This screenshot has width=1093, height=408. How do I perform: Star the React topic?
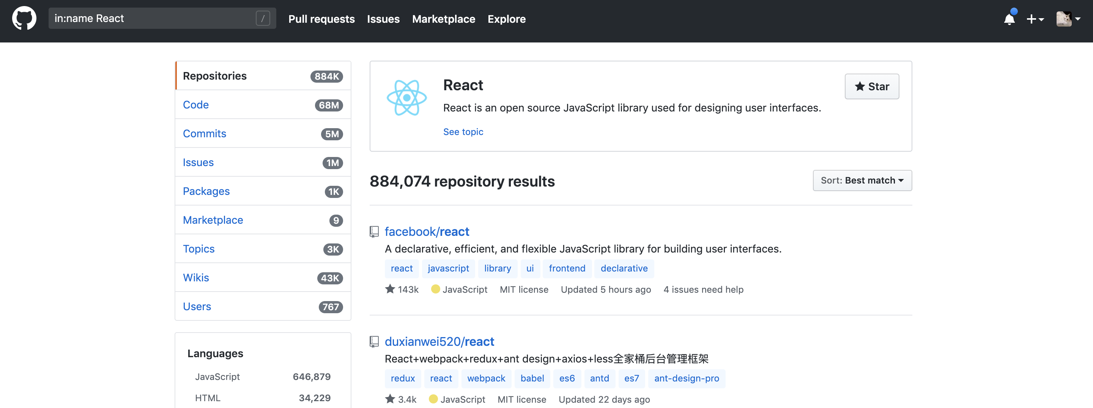(x=871, y=86)
